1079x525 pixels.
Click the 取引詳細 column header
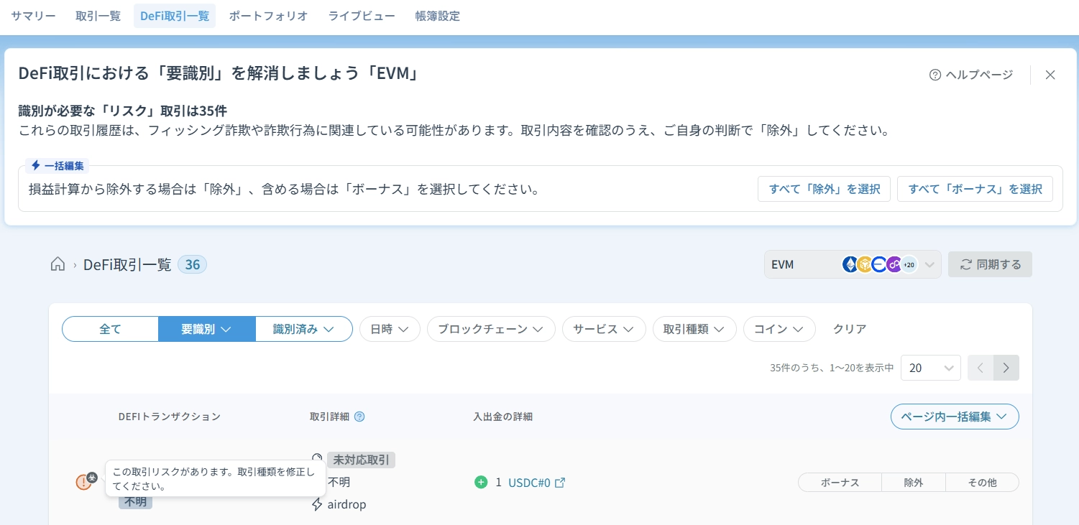click(329, 417)
